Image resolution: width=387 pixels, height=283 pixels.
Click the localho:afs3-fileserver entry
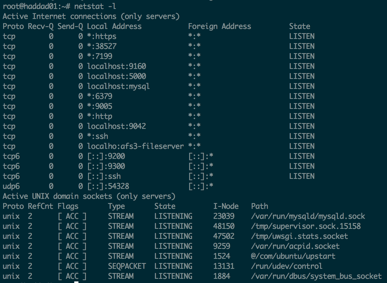(135, 146)
